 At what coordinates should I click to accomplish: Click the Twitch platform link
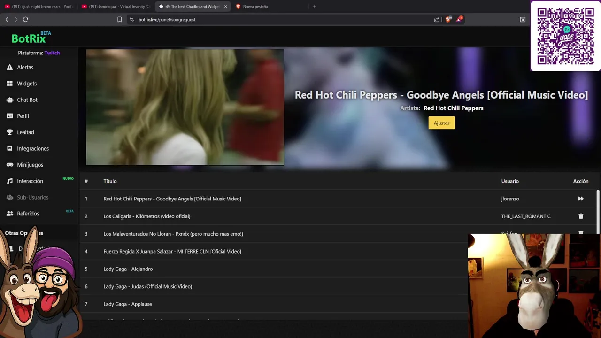52,53
